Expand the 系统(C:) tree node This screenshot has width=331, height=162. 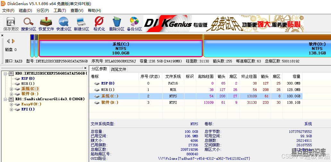pos(12,89)
